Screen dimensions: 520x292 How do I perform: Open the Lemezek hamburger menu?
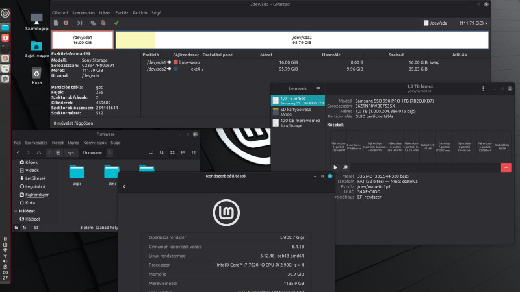tap(318, 88)
